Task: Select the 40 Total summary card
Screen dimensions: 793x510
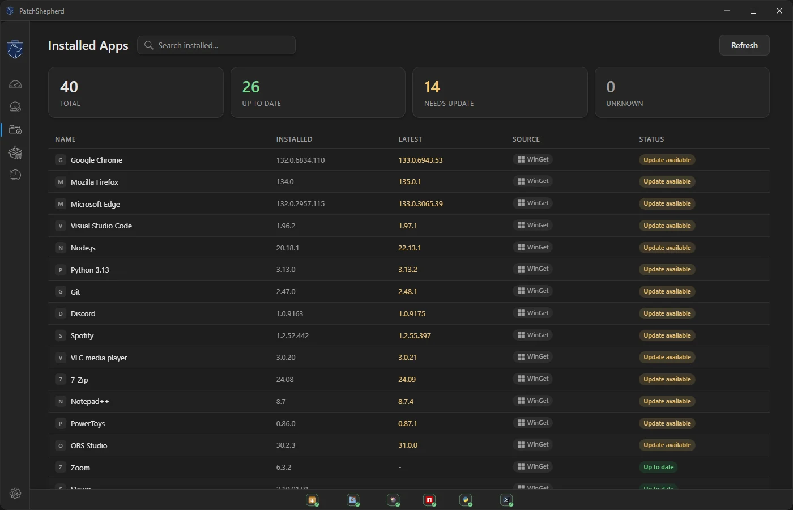Action: pyautogui.click(x=136, y=92)
